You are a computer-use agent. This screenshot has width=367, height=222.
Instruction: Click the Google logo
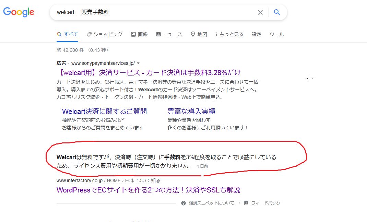tap(19, 12)
